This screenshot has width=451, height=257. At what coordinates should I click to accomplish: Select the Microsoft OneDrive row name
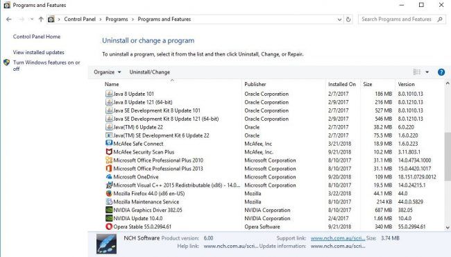tap(136, 177)
